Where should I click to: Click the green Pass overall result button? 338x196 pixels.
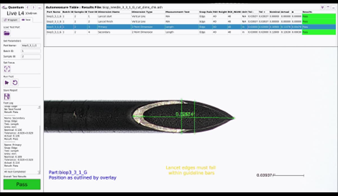22,184
